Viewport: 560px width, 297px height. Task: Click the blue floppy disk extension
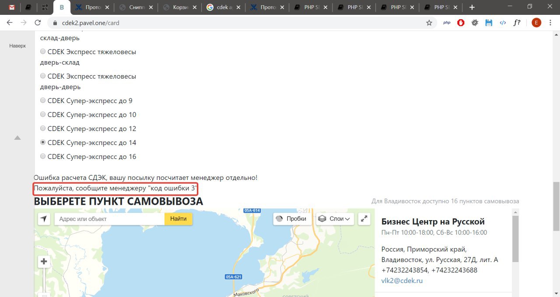(489, 23)
